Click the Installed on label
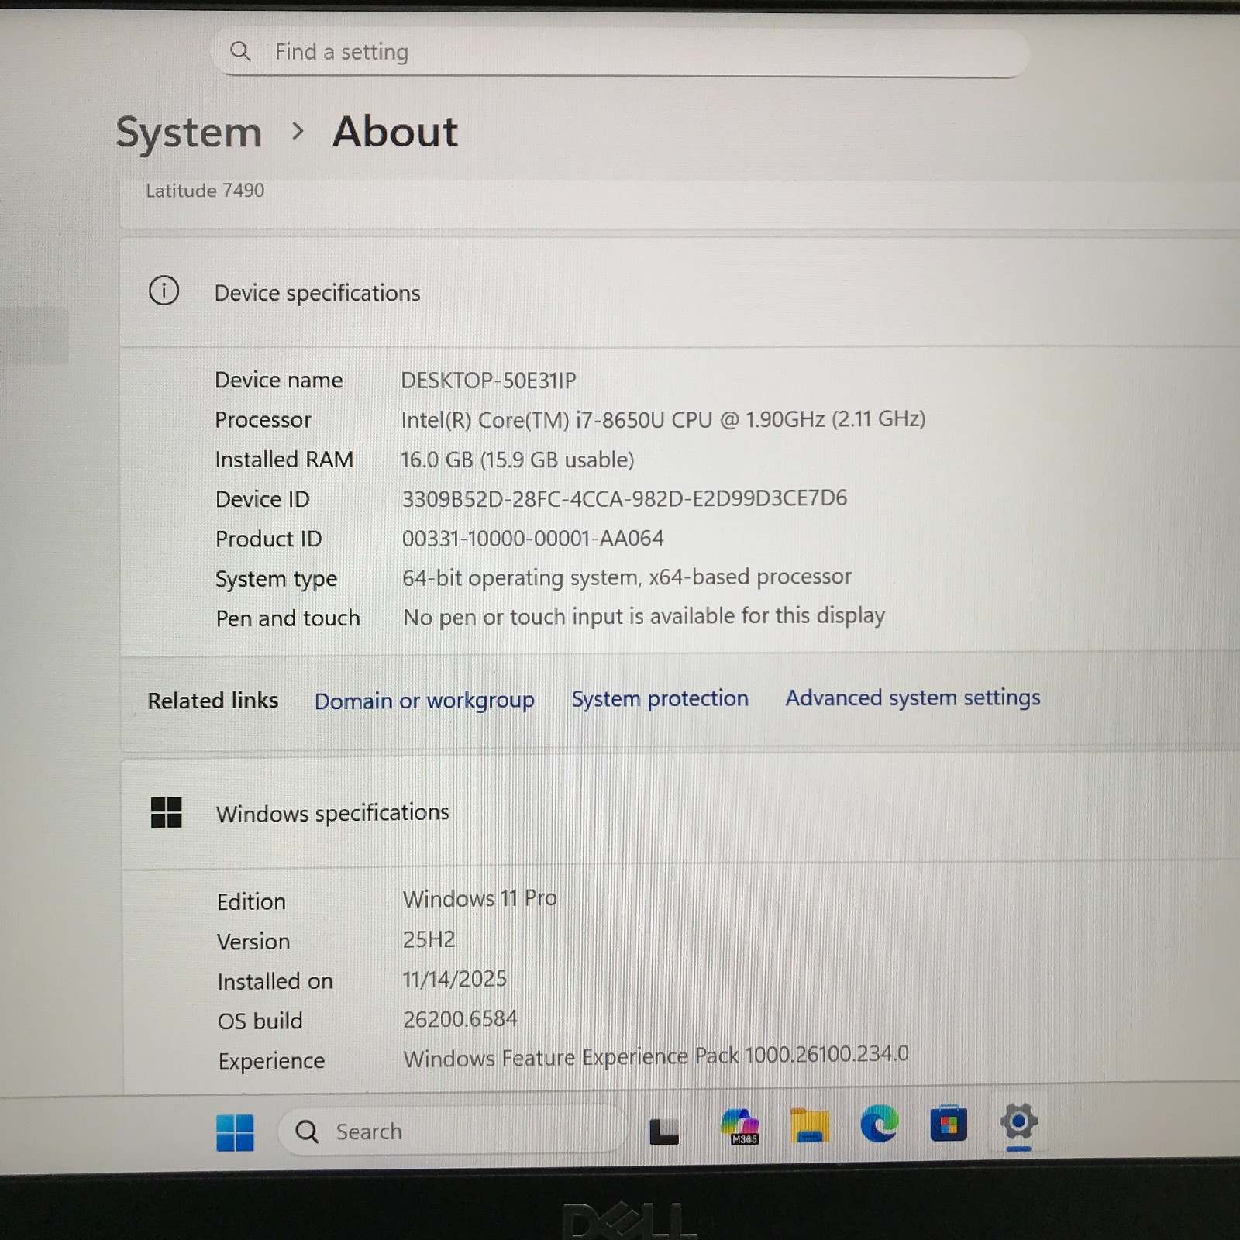Viewport: 1240px width, 1240px height. (275, 982)
